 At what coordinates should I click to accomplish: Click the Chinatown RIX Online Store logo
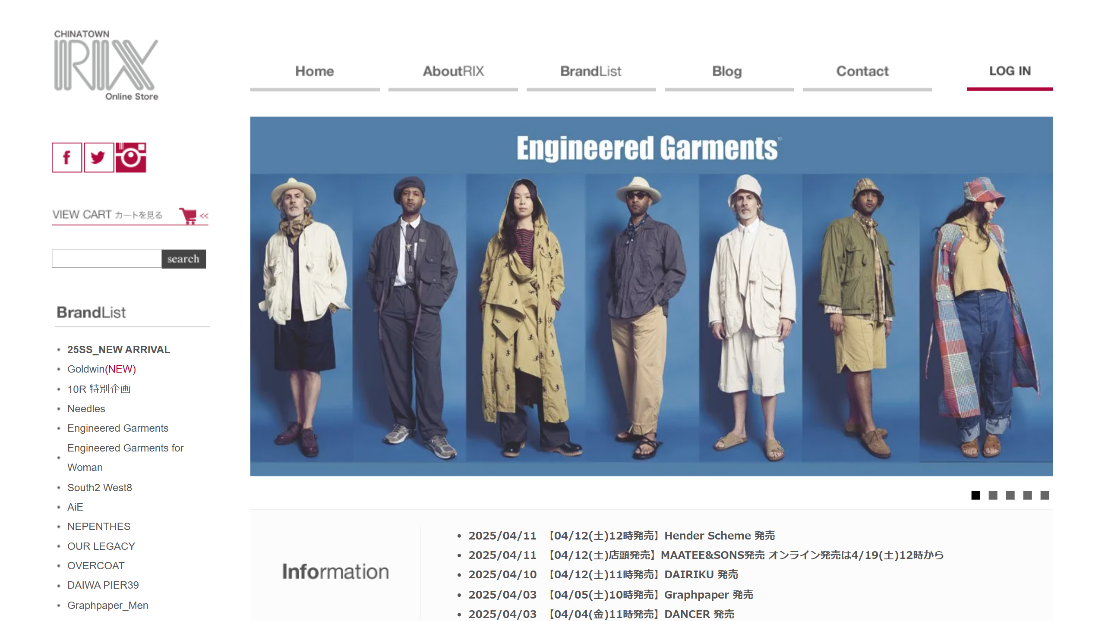point(106,65)
